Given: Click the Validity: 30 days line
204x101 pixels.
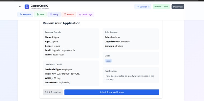Looking at the screenshot, I should click(53, 78).
